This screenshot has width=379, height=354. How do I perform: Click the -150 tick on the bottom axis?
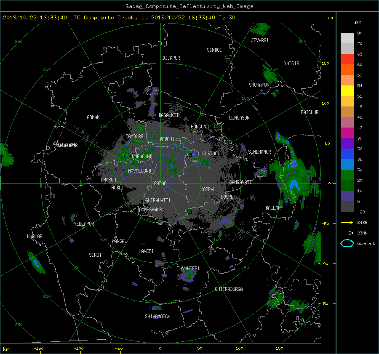(38, 349)
